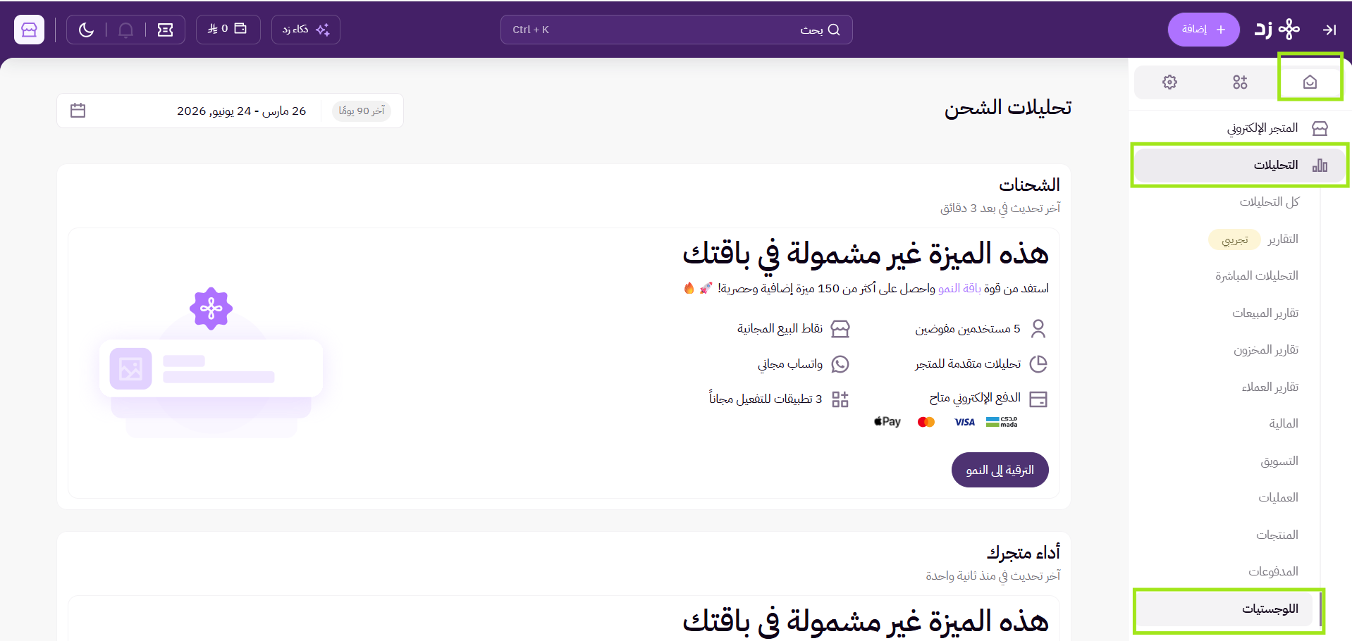Toggle dark mode moon icon

[x=86, y=30]
